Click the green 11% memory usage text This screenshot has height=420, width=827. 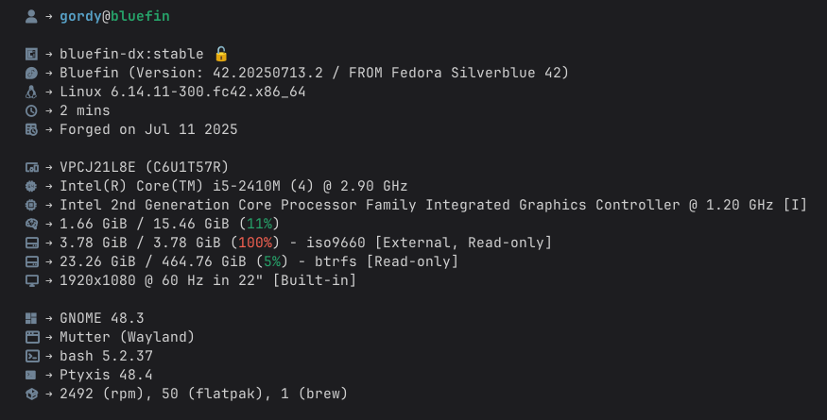pyautogui.click(x=260, y=224)
